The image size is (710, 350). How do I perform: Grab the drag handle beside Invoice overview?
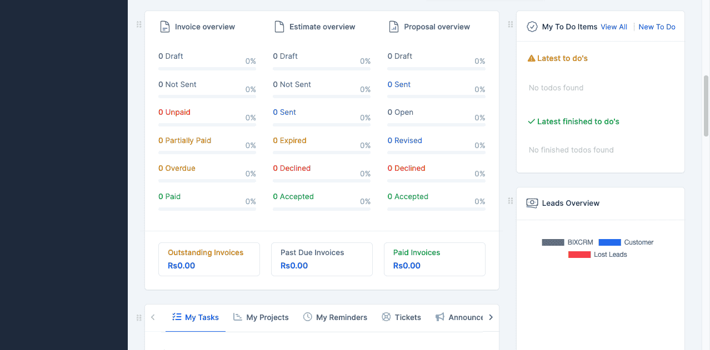139,24
